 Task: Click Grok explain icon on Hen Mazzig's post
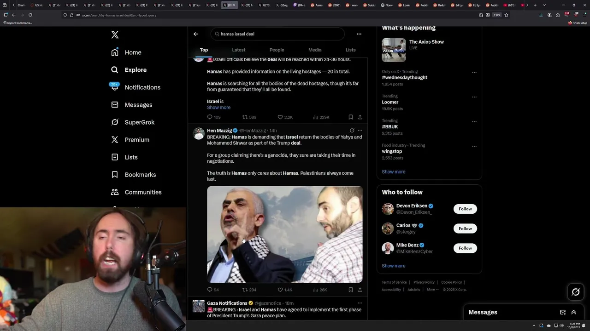click(x=352, y=131)
